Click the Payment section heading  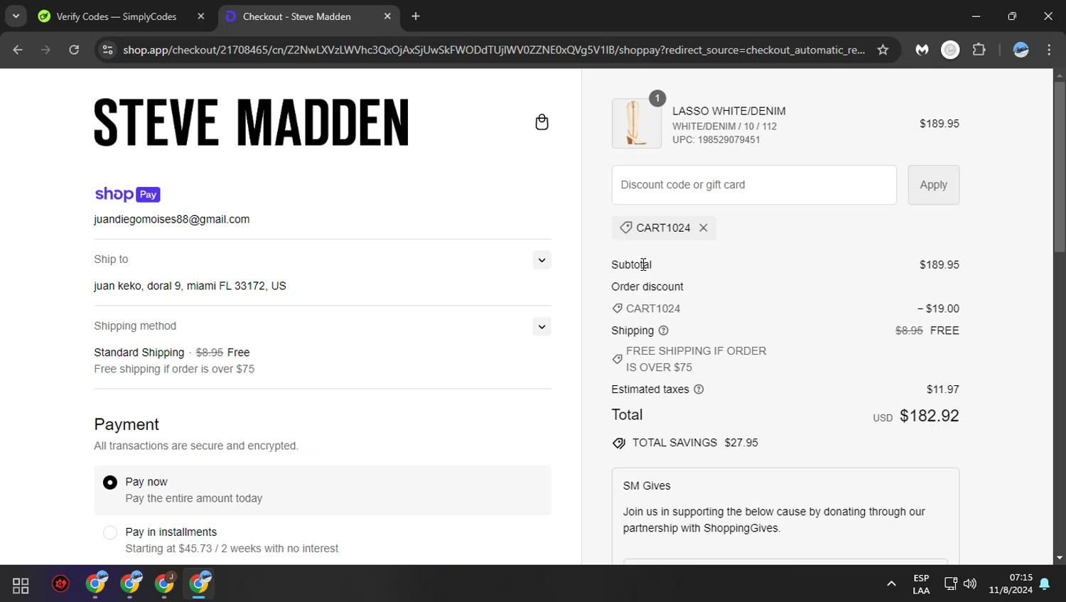click(126, 424)
